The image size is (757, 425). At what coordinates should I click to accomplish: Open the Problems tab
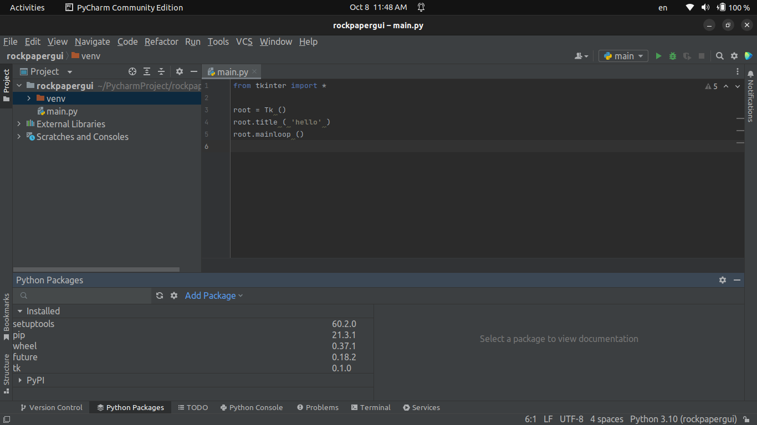[x=318, y=407]
